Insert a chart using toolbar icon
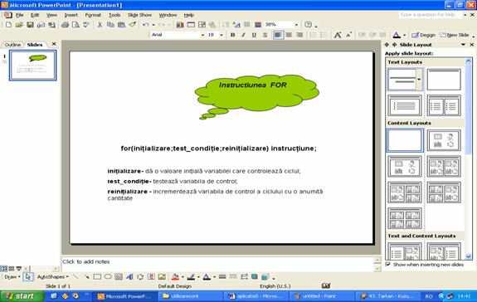477x302 pixels. pyautogui.click(x=180, y=25)
